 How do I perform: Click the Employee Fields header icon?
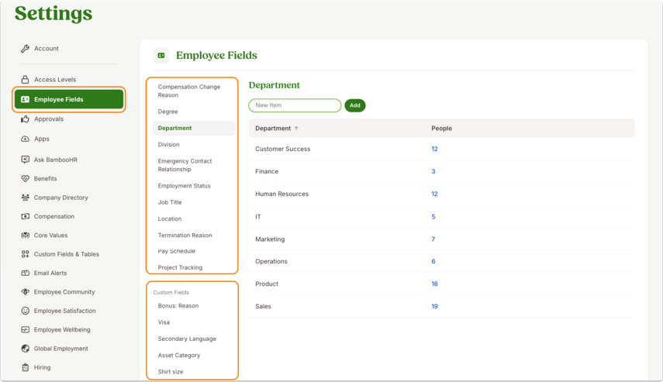pyautogui.click(x=161, y=55)
